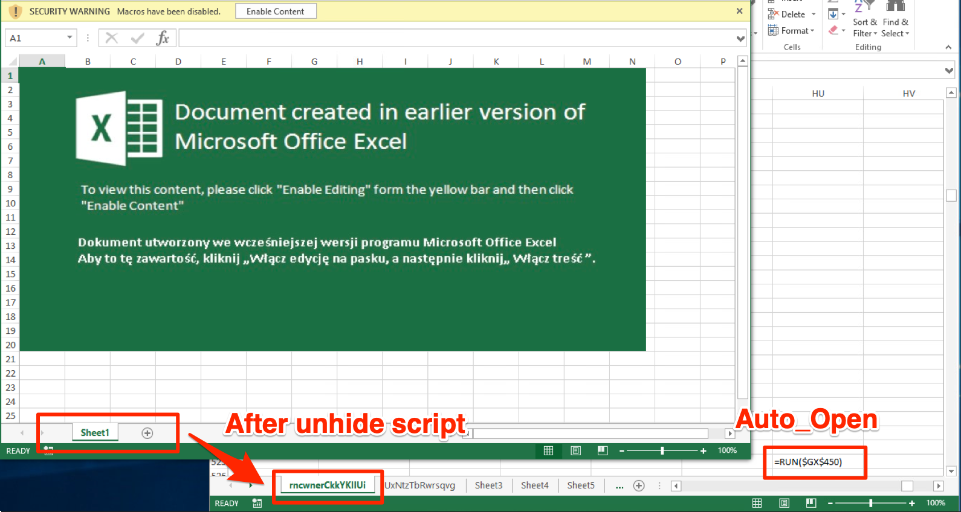Image resolution: width=961 pixels, height=512 pixels.
Task: Select row 22 header
Action: 10,373
